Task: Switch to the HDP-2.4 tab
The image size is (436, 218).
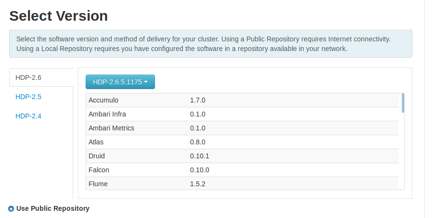Action: pos(28,116)
